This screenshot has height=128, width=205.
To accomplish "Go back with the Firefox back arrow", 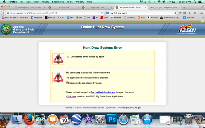I will [x=3, y=13].
